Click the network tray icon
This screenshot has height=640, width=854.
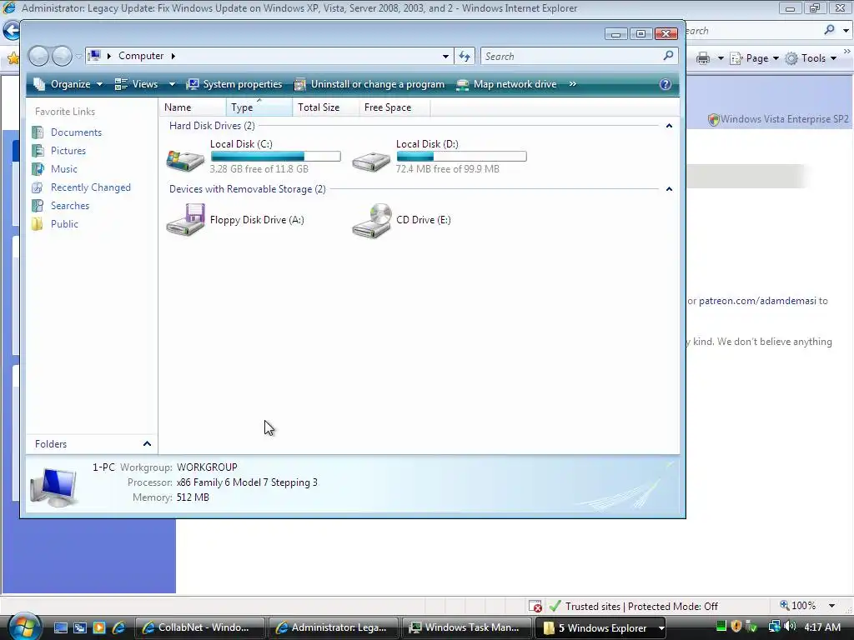(x=774, y=627)
